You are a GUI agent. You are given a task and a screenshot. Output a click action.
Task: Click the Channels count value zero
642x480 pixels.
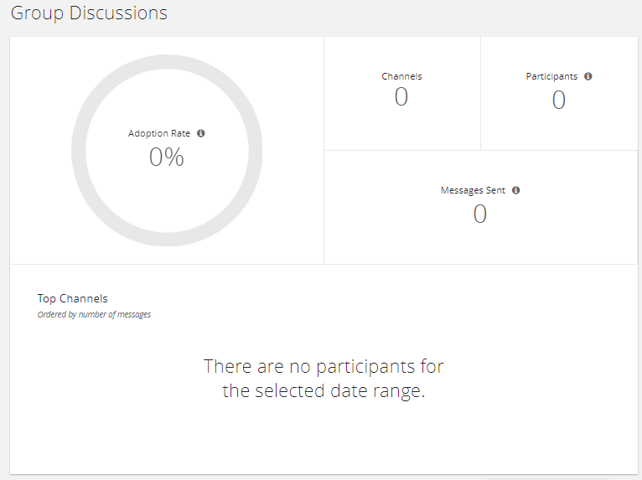coord(401,97)
